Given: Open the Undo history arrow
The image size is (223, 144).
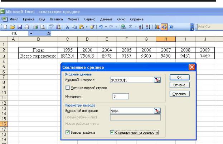Looking at the screenshot, I should (106, 27).
